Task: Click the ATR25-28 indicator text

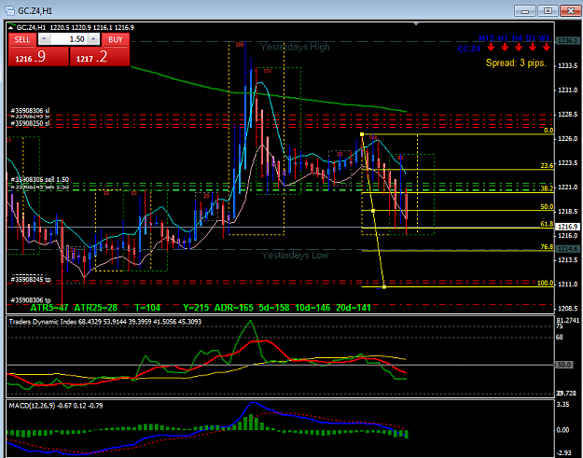Action: [x=95, y=308]
